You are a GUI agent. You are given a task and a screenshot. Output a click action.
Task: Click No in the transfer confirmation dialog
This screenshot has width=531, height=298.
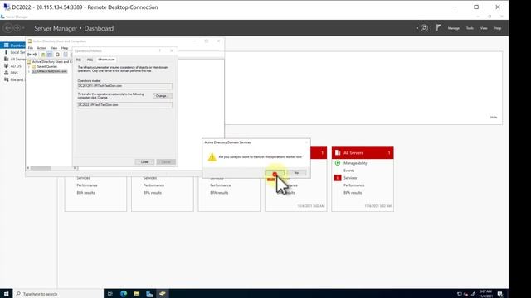[x=296, y=173]
